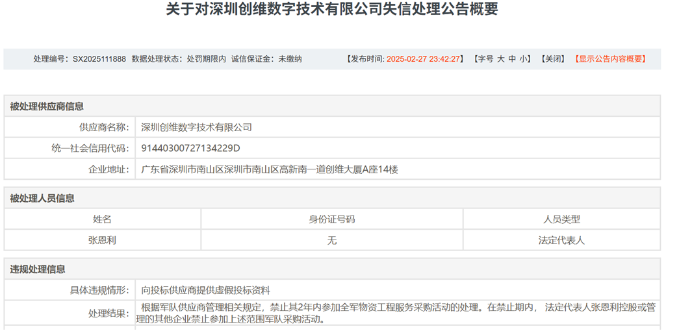Click the 处理结果 result paragraph
The height and width of the screenshot is (331, 679).
[x=396, y=313]
